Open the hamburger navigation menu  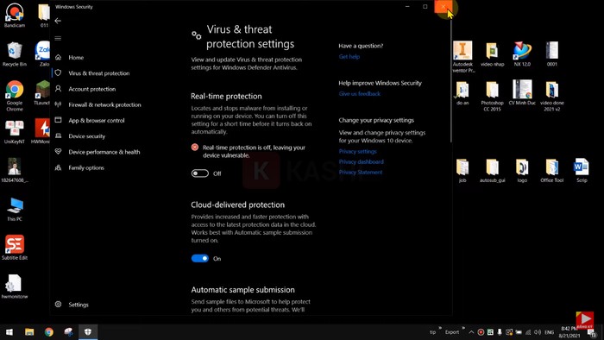coord(58,38)
